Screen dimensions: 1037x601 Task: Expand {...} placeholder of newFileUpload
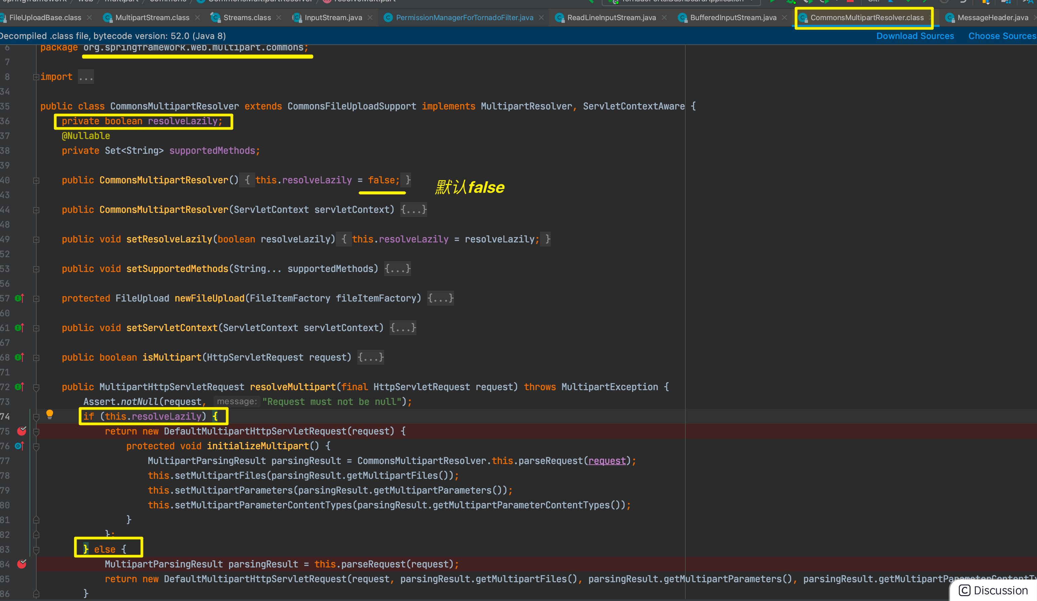coord(440,298)
